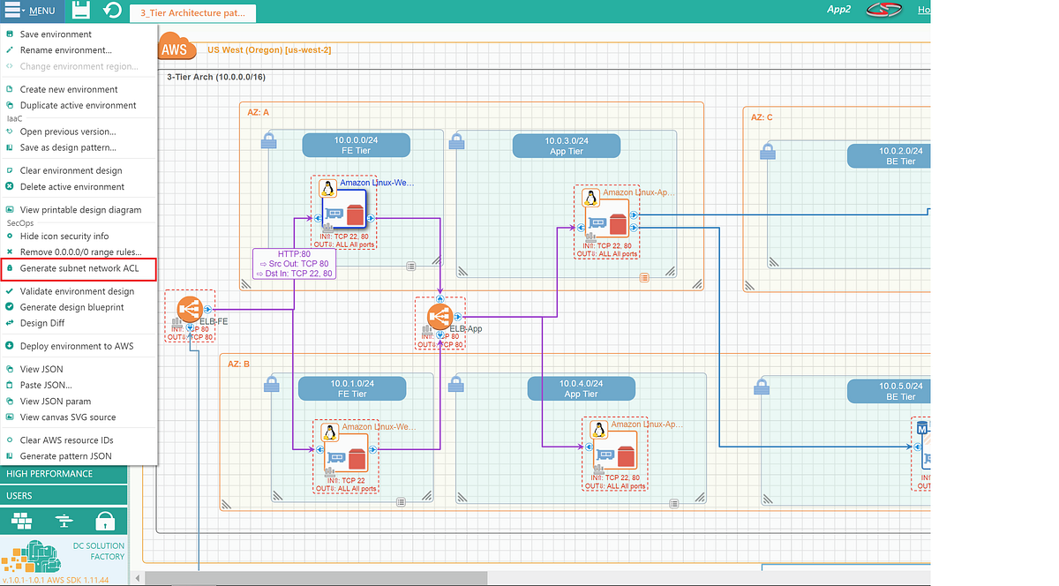Viewport: 1059px width, 586px height.
Task: Click the hamburger icon next to MENU
Action: [x=12, y=11]
